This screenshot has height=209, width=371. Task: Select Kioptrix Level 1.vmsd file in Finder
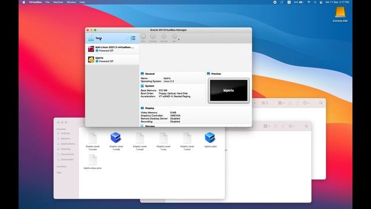click(140, 142)
